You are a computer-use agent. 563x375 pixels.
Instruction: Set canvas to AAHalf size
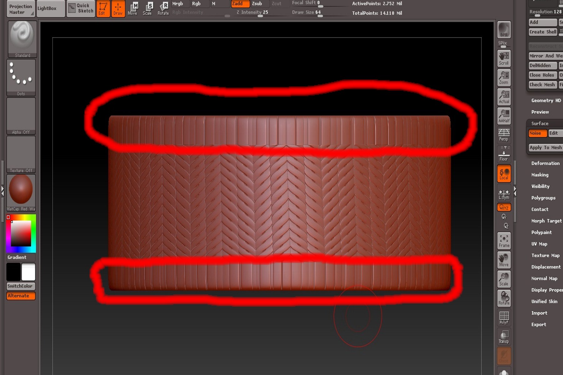coord(504,116)
